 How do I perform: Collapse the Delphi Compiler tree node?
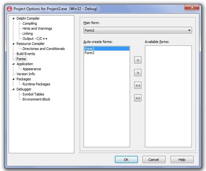click(x=13, y=19)
